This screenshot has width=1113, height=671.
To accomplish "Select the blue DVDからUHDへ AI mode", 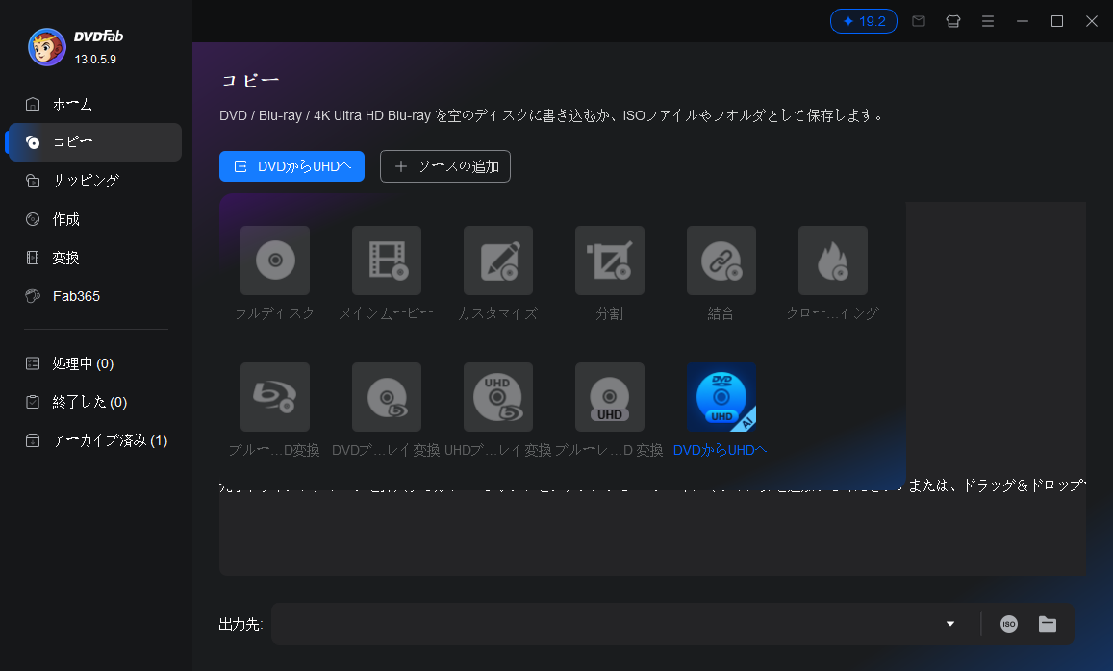I will [x=721, y=397].
